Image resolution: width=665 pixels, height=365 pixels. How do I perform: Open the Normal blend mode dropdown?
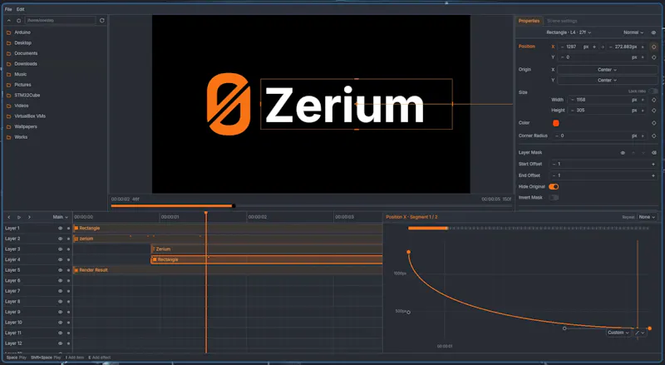633,32
